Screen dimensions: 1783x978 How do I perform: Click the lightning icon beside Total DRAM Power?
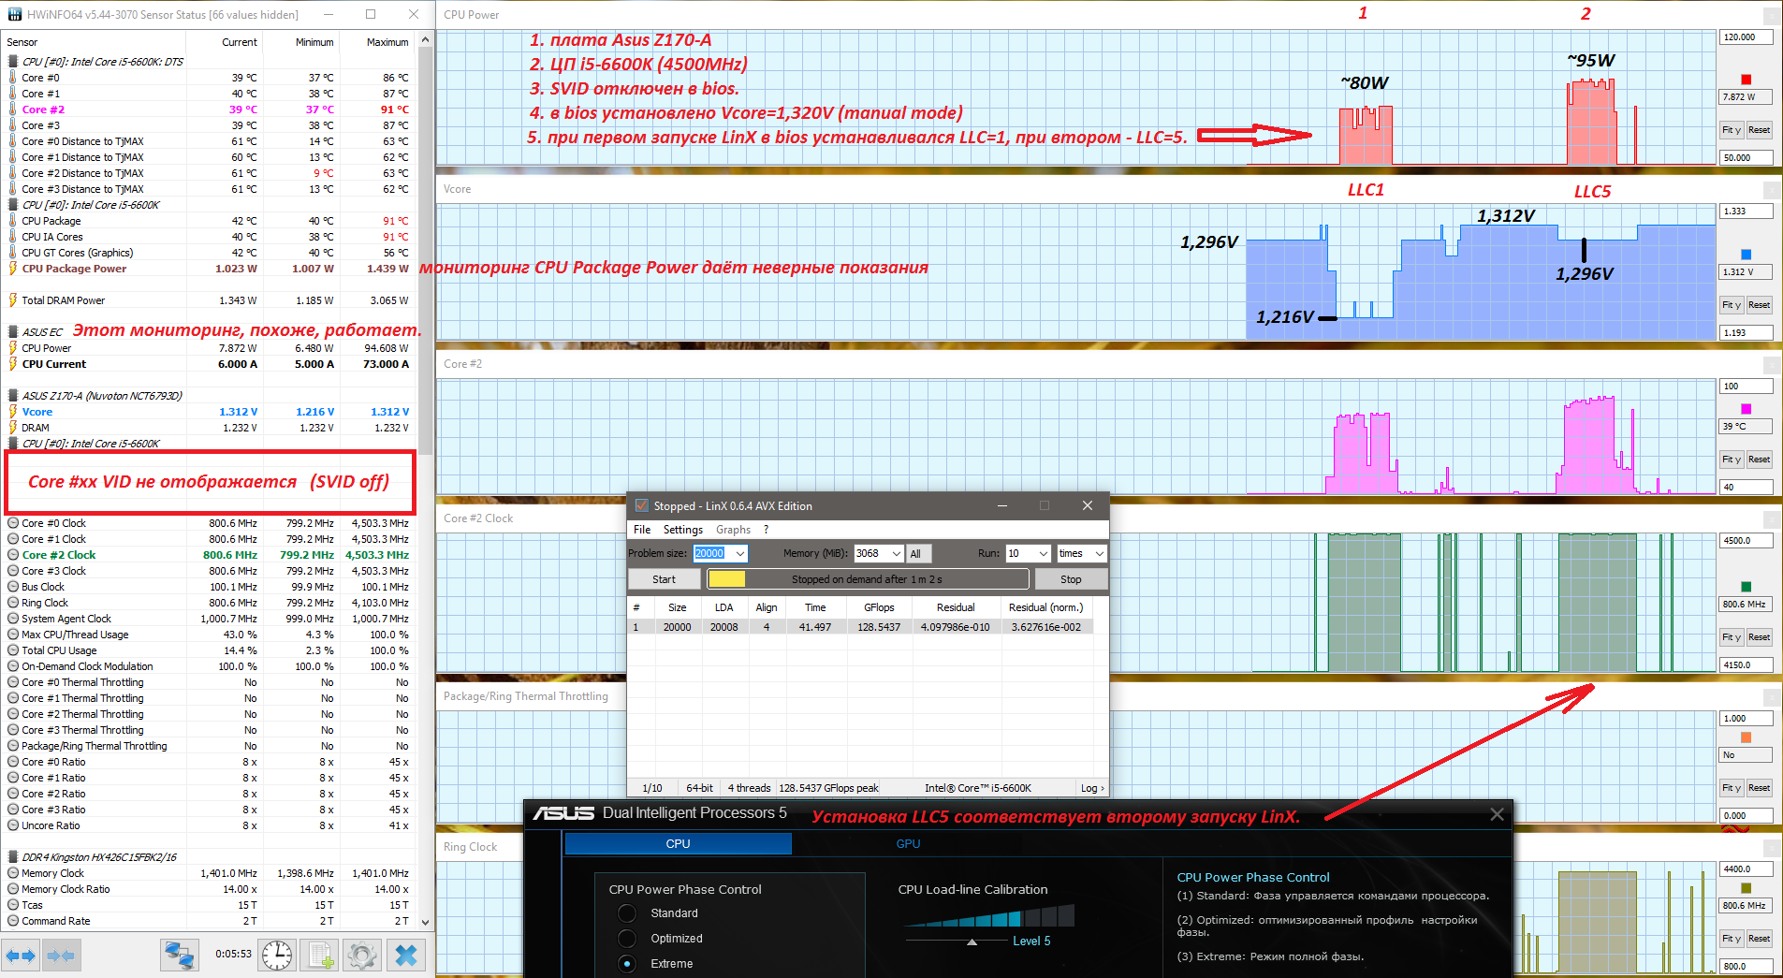(13, 300)
